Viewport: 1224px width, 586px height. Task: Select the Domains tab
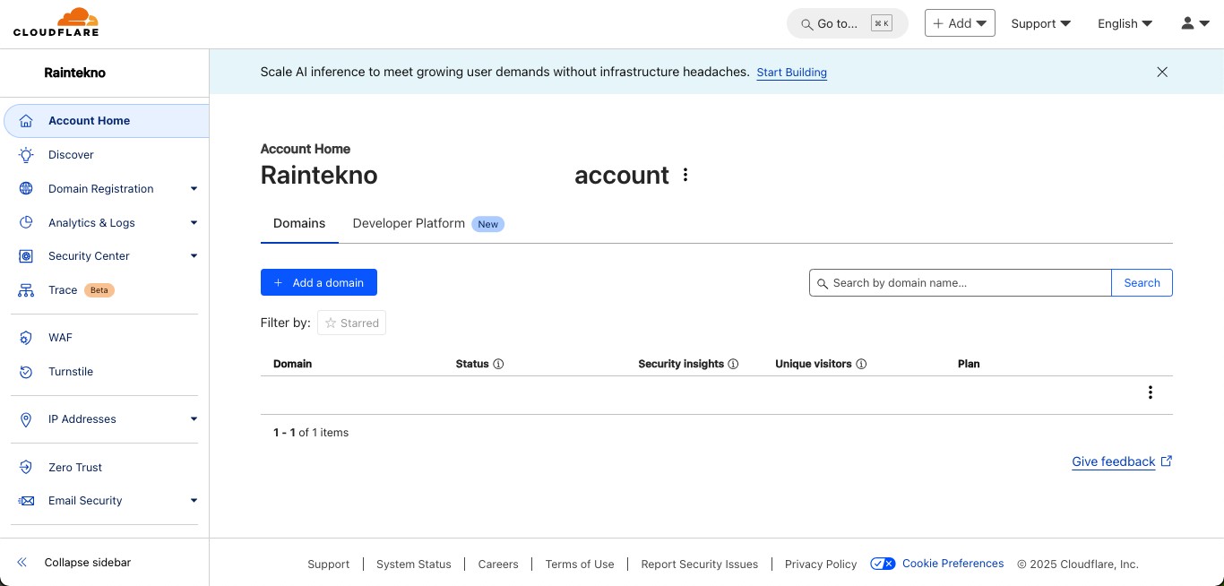[299, 224]
